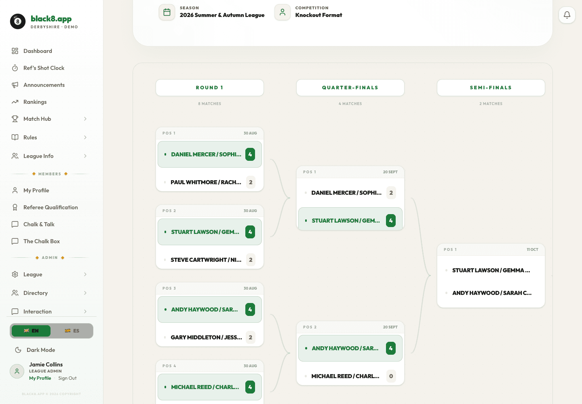Viewport: 582px width, 404px height.
Task: Click the Referee Qualification badge icon
Action: click(15, 207)
